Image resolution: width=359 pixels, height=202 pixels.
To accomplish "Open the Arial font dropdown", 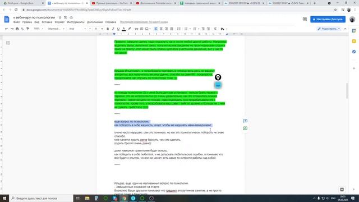I will (x=77, y=29).
